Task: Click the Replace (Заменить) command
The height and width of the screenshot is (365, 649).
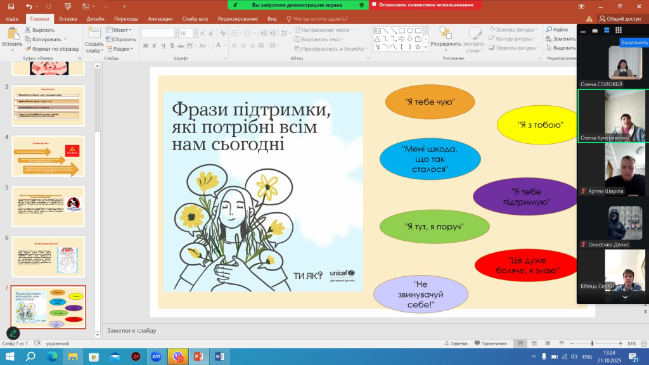Action: tap(560, 39)
